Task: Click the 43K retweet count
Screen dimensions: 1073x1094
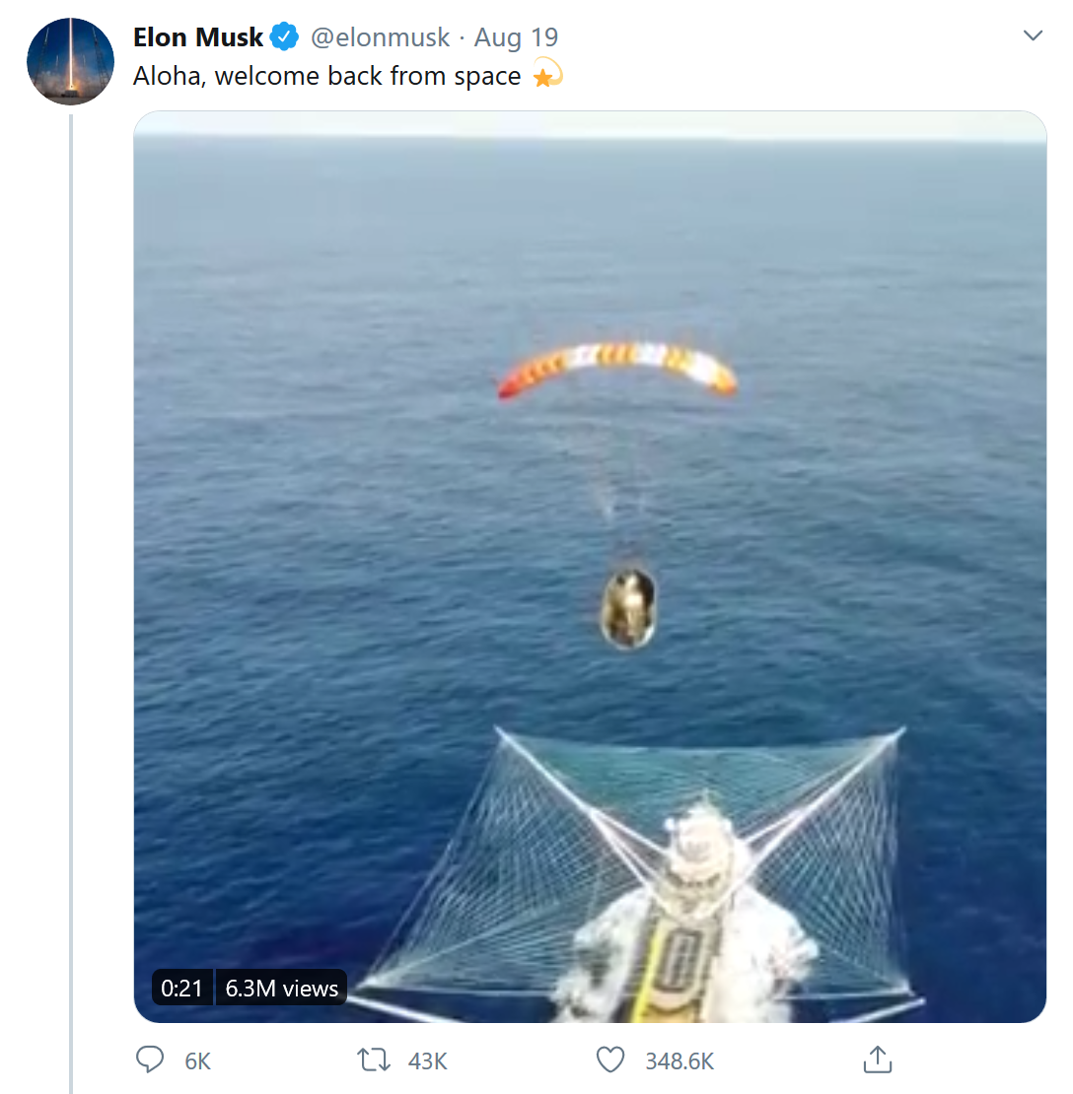Action: (427, 1060)
